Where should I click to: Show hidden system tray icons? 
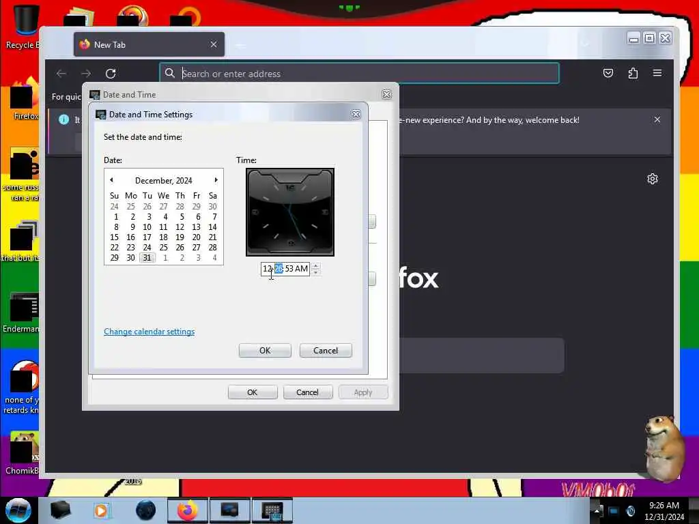(x=597, y=510)
